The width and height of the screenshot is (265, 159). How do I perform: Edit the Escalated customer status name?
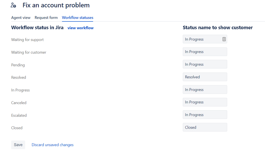[x=205, y=115]
